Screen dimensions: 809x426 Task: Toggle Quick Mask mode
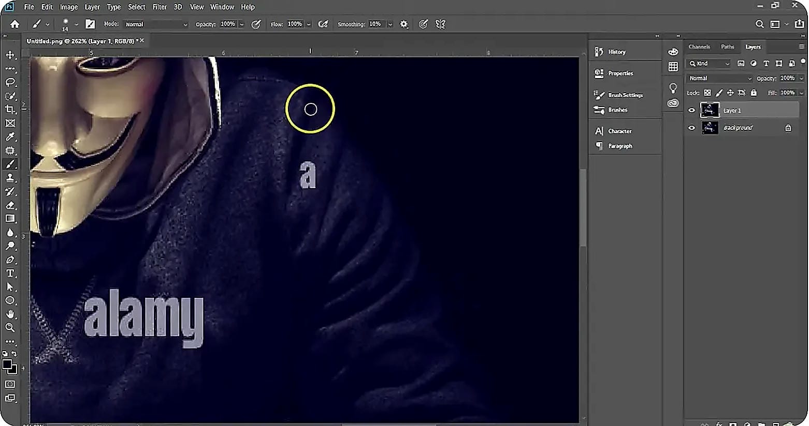(10, 384)
